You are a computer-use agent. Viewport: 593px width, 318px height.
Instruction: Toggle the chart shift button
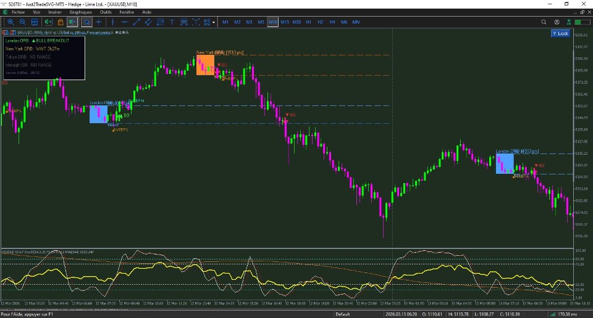pyautogui.click(x=72, y=22)
